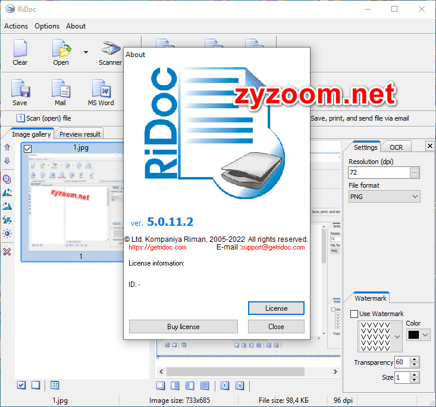Close the About dialog with Close button
The image size is (436, 407).
(276, 326)
